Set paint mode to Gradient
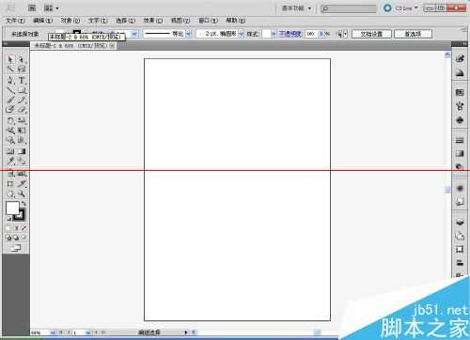Image resolution: width=470 pixels, height=340 pixels. tap(16, 228)
